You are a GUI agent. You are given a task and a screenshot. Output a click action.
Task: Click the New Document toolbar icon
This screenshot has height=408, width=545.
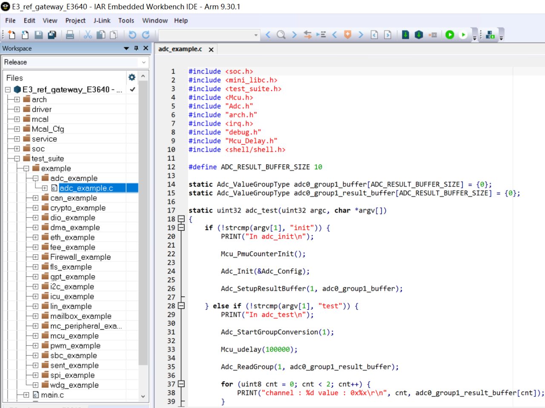pyautogui.click(x=12, y=35)
